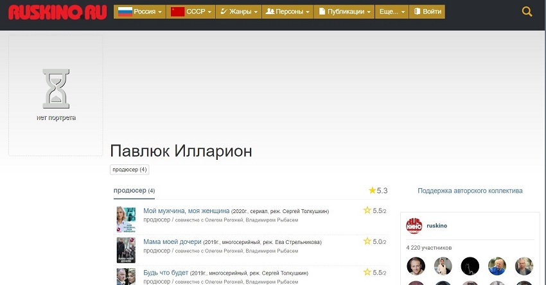
Task: Select the продюсер (4) tab heading
Action: coord(134,191)
